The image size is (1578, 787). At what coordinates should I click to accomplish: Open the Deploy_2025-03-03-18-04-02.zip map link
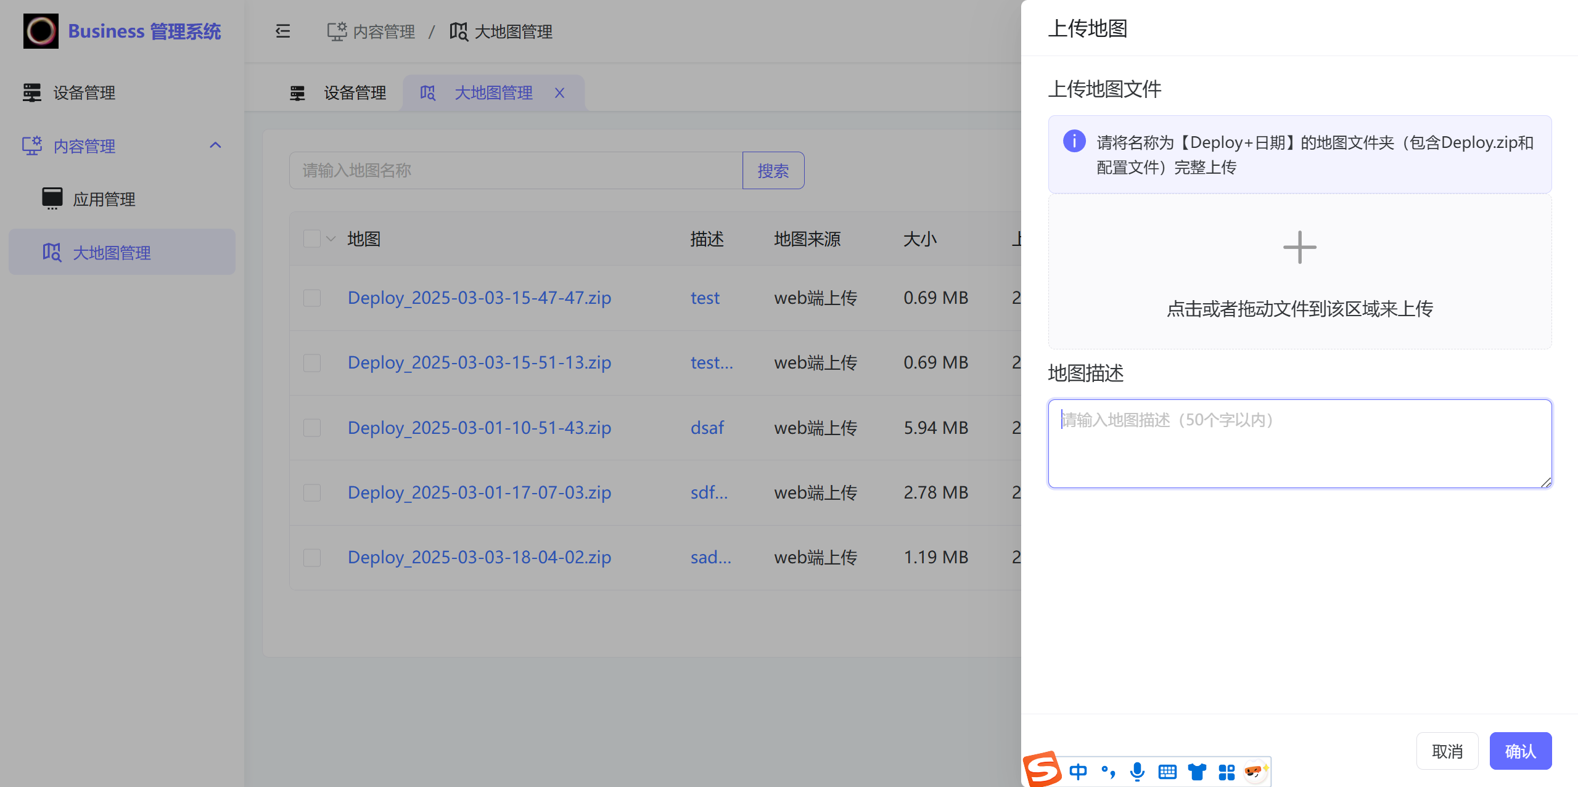(x=479, y=557)
